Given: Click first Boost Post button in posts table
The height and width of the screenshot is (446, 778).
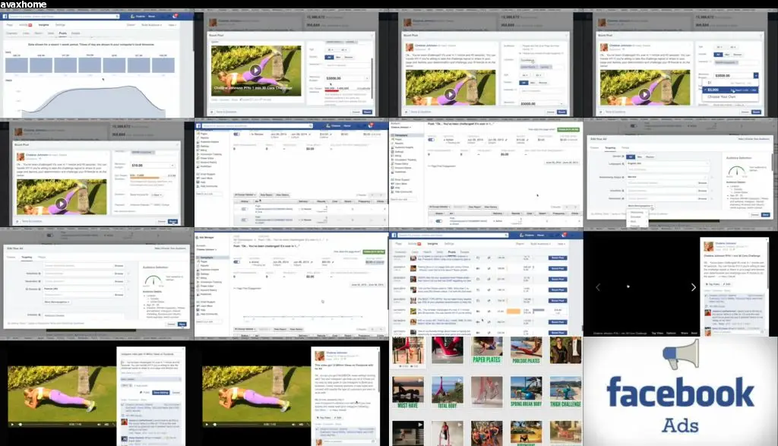Looking at the screenshot, I should pyautogui.click(x=558, y=258).
